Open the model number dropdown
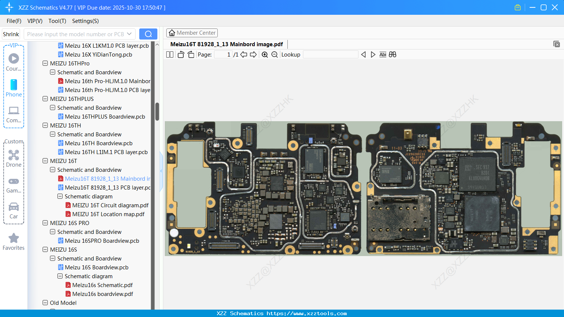Viewport: 564px width, 317px height. click(129, 34)
